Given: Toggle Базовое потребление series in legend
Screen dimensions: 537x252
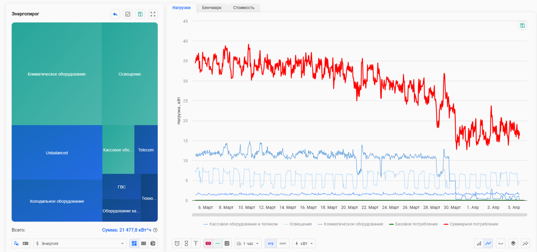Looking at the screenshot, I should tap(413, 224).
